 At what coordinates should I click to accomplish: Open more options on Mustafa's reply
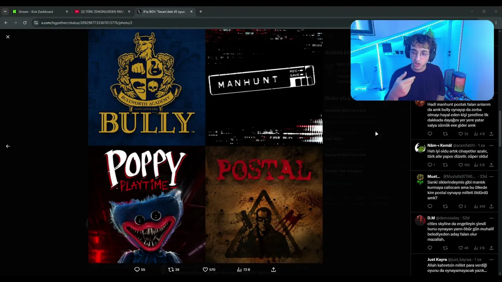491,177
